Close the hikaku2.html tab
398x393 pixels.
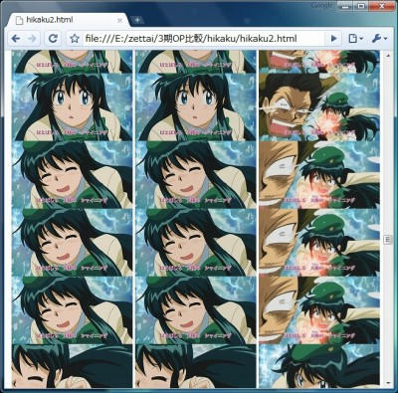[119, 20]
